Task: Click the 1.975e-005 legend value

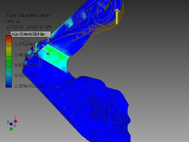Action: [x=25, y=44]
